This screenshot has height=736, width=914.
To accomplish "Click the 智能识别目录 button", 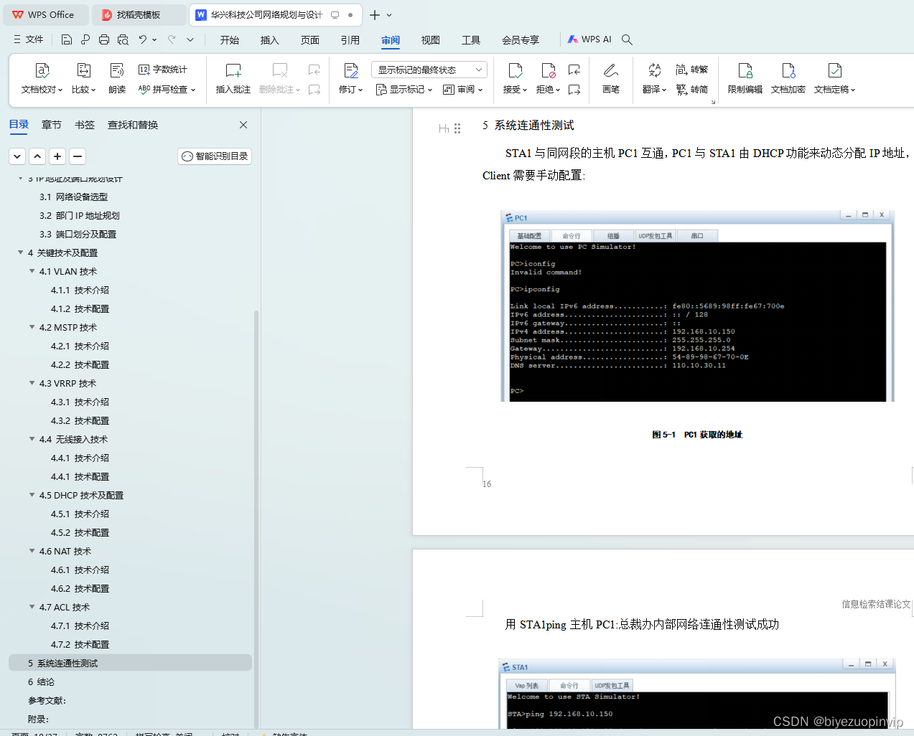I will pyautogui.click(x=215, y=156).
